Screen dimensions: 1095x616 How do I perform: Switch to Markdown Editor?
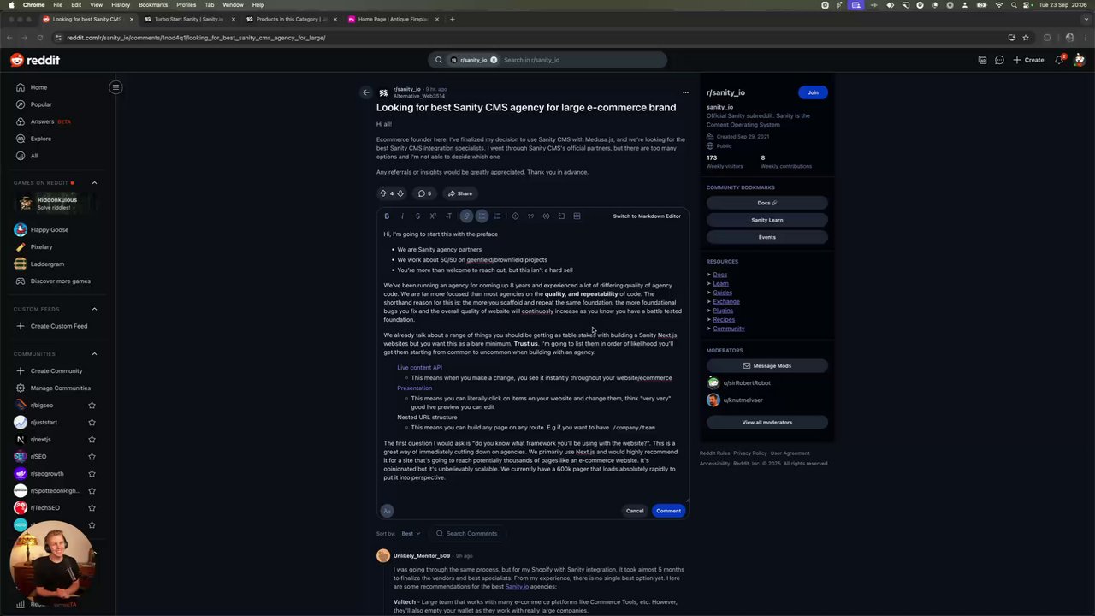[647, 216]
